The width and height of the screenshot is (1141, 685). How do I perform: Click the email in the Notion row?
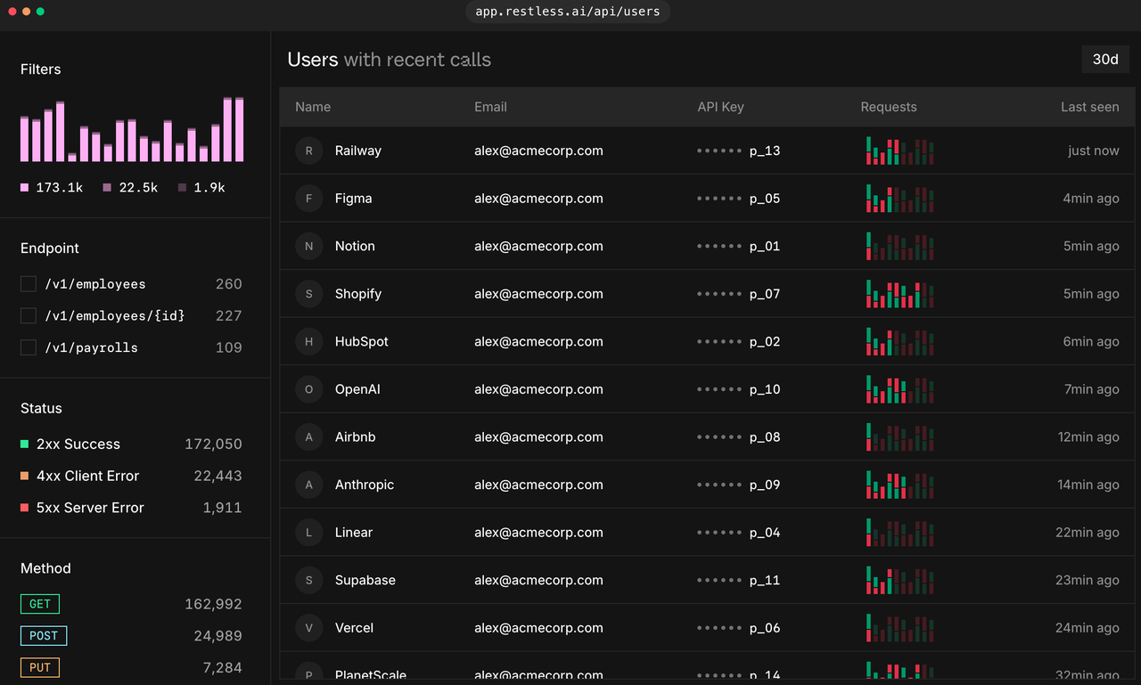coord(538,246)
